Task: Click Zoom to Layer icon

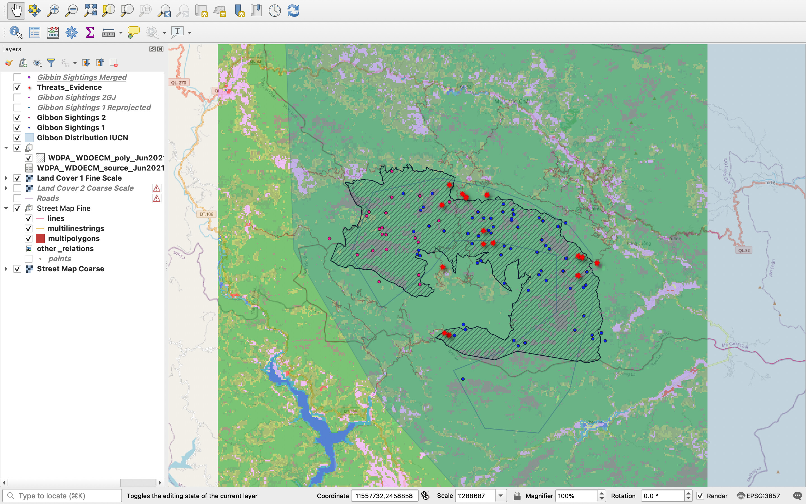Action: (x=127, y=11)
